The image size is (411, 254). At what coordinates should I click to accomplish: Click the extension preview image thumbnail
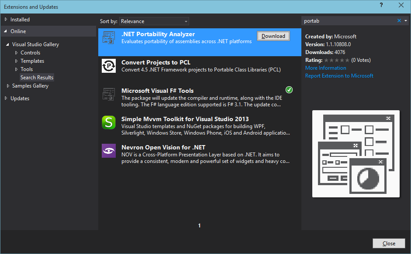pos(356,154)
